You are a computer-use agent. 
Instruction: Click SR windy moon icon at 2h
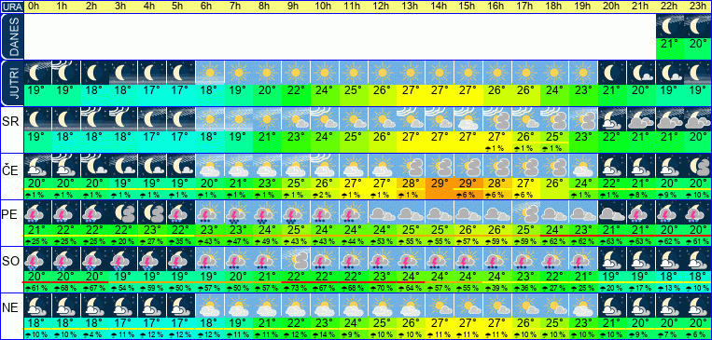(x=95, y=119)
